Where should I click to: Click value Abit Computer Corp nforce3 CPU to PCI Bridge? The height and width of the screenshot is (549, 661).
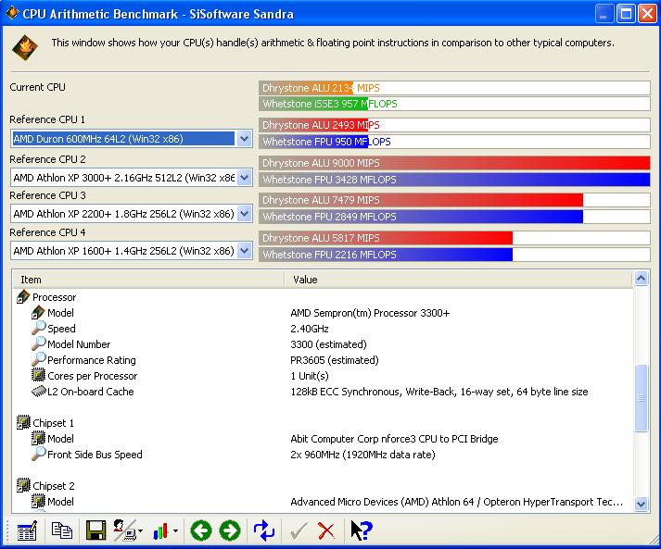(394, 439)
